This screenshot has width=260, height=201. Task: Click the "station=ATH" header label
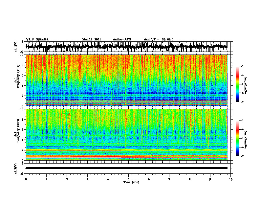coord(122,39)
